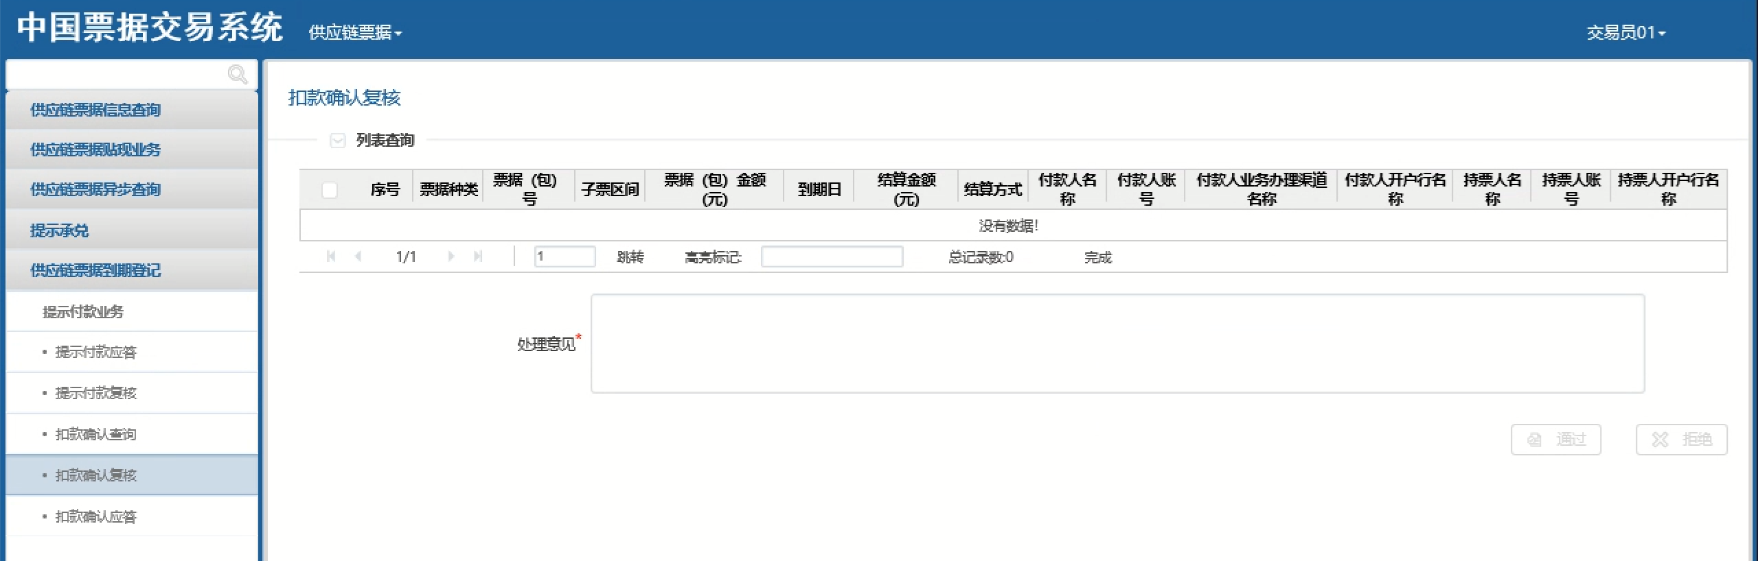This screenshot has height=561, width=1758.
Task: Click the 票据(包)金额(元) column header
Action: [x=714, y=189]
